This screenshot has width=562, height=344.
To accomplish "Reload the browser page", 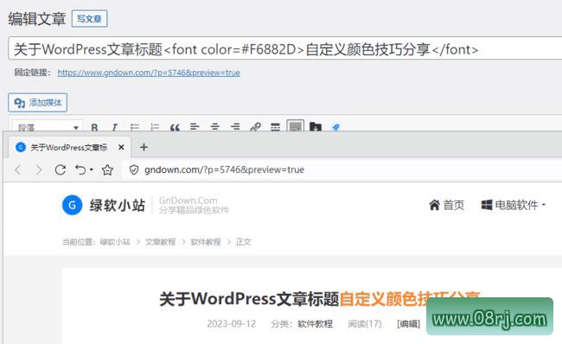I will click(61, 169).
